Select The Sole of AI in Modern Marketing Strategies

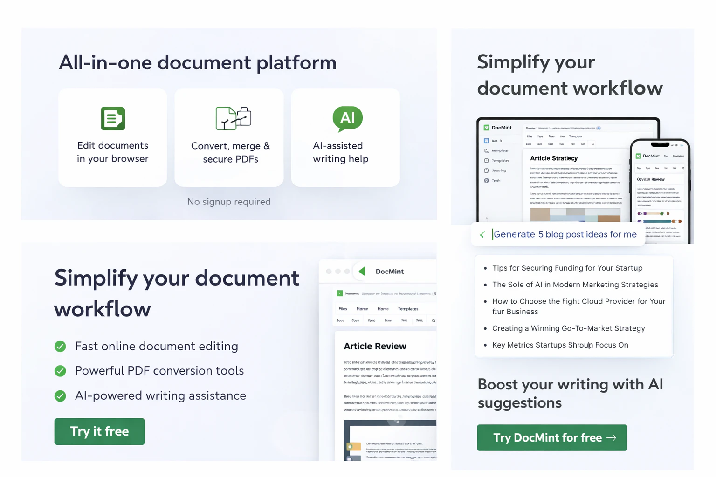tap(575, 285)
